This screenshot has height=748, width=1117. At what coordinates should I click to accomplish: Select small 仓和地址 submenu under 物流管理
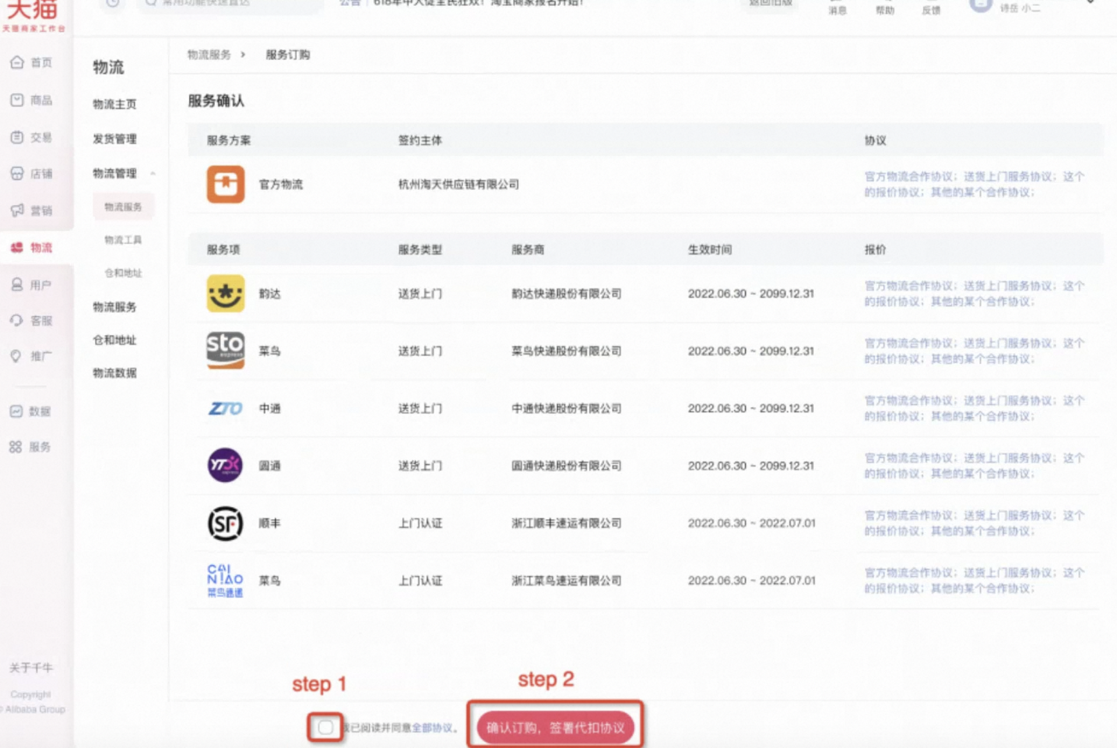tap(123, 273)
